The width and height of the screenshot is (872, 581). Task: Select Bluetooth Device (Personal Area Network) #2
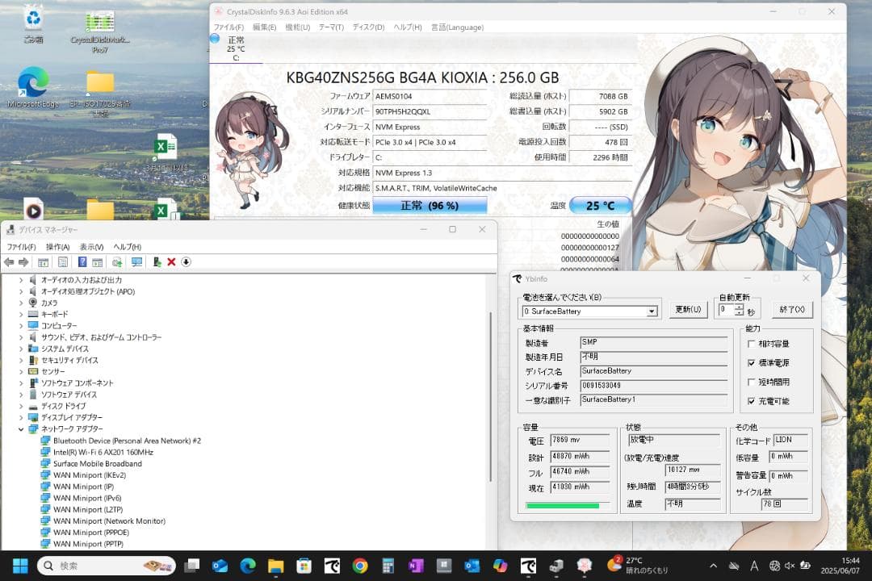pyautogui.click(x=127, y=441)
